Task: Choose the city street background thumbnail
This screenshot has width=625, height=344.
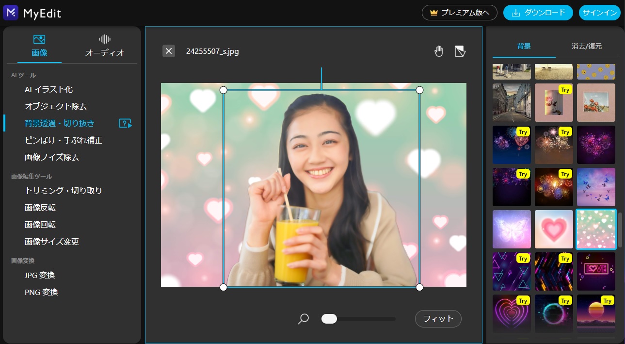Action: (512, 102)
